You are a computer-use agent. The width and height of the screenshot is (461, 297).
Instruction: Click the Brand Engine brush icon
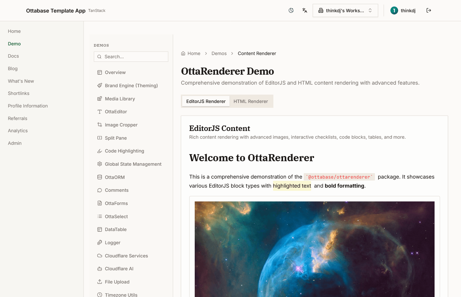pyautogui.click(x=100, y=86)
